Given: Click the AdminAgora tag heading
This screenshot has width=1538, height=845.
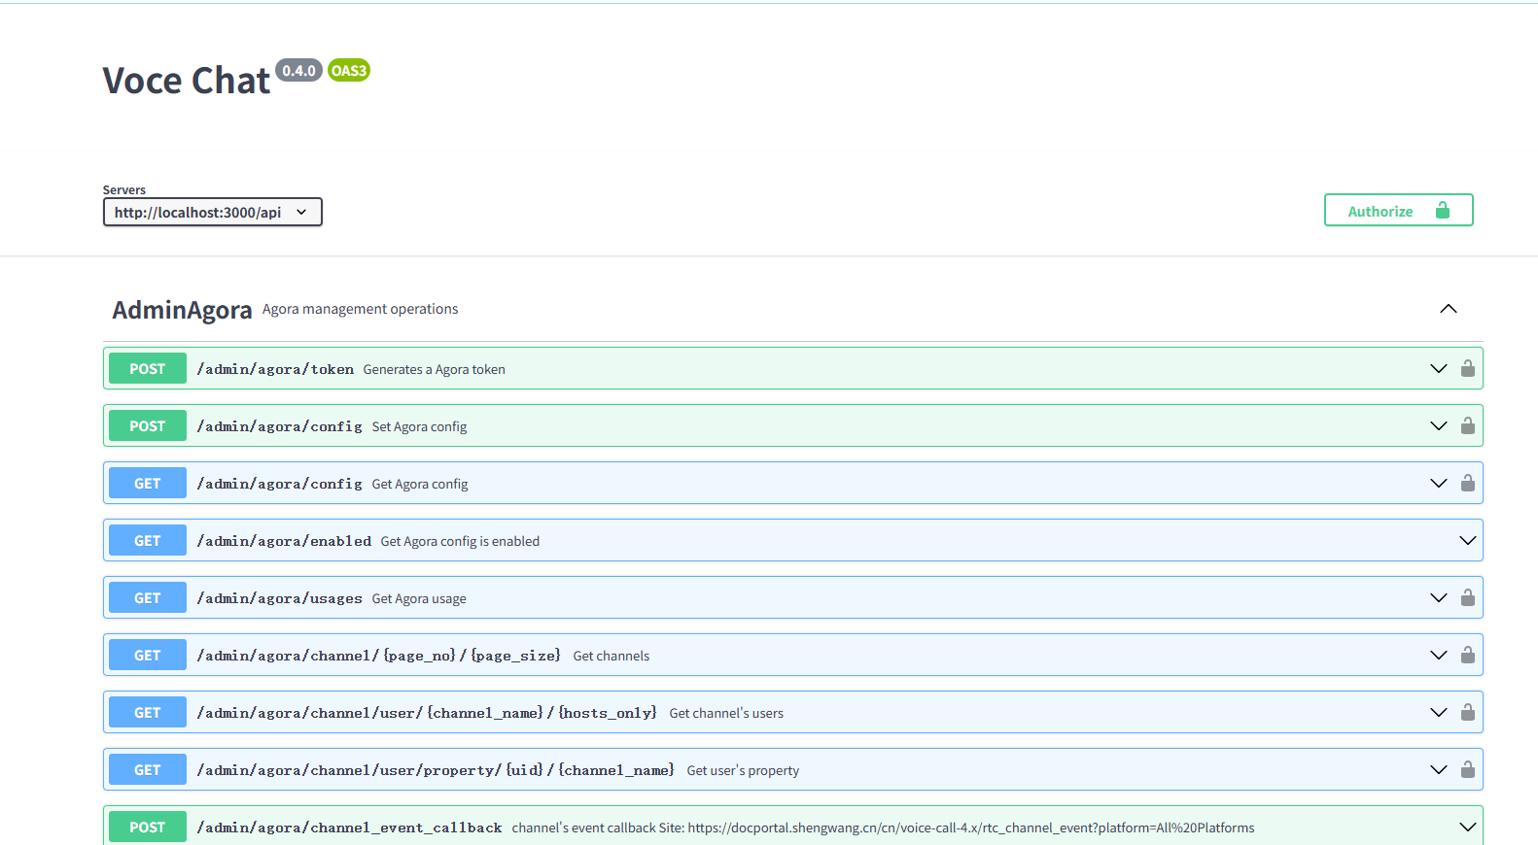Looking at the screenshot, I should (182, 310).
